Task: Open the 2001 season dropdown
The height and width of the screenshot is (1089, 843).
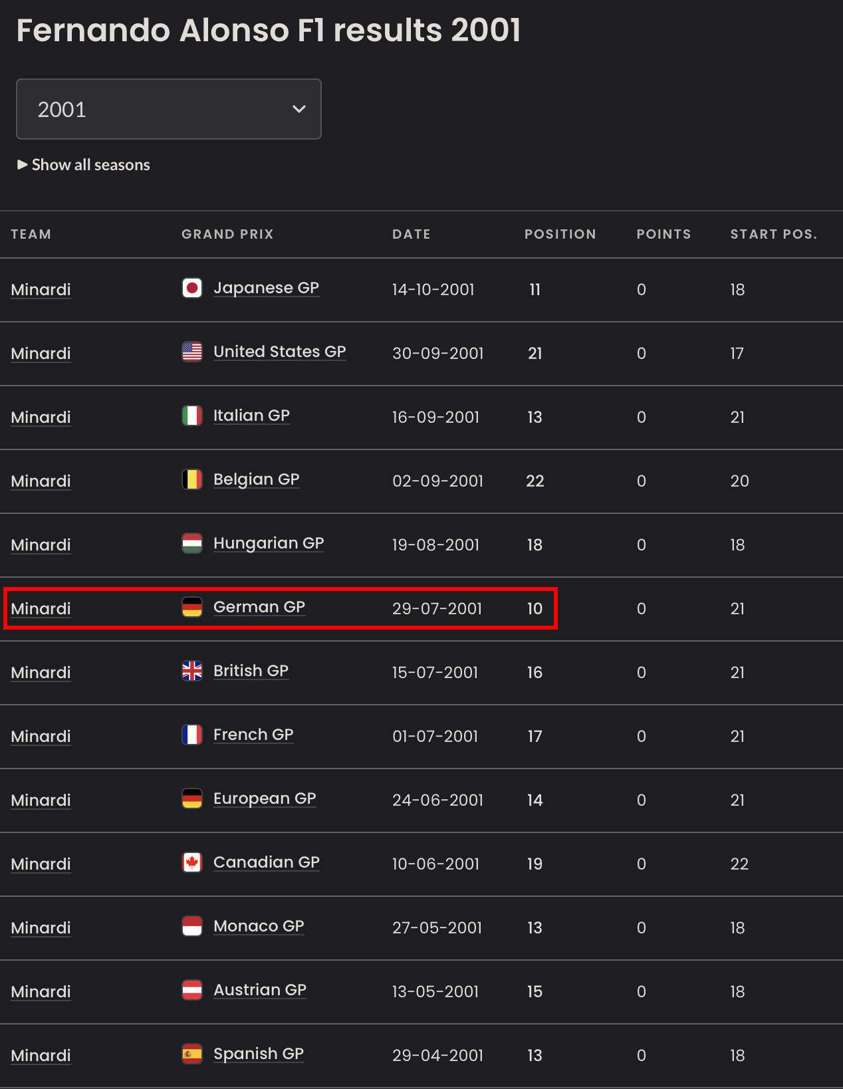Action: (x=168, y=109)
